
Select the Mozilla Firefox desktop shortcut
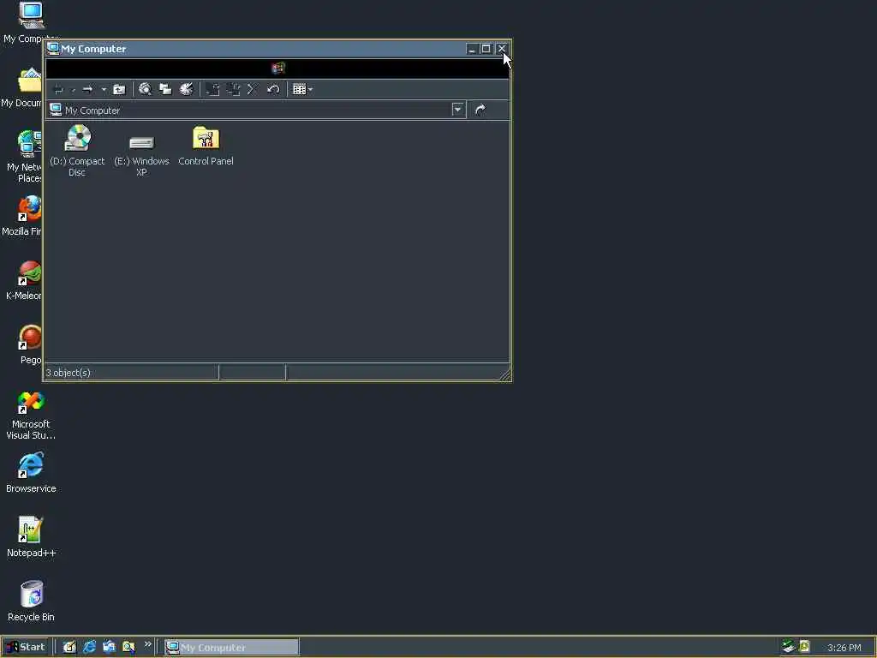(22, 216)
